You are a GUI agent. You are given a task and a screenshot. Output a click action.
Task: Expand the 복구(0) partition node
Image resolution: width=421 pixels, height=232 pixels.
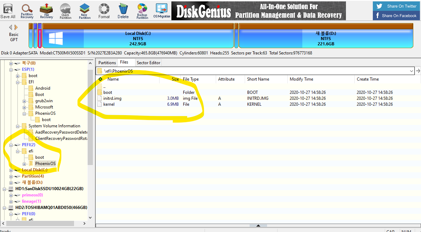[11, 63]
